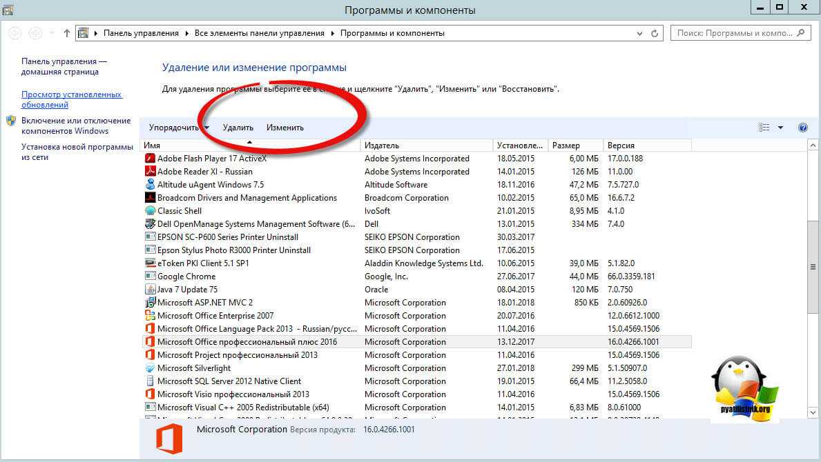The width and height of the screenshot is (821, 462).
Task: Open Просмотр установленных обновлений link
Action: 71,100
